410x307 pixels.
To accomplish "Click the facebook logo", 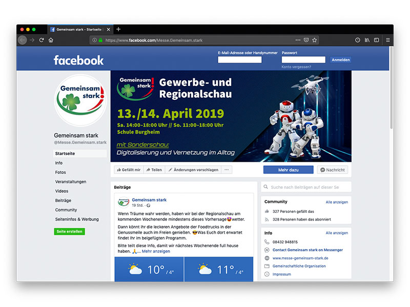I will point(78,60).
